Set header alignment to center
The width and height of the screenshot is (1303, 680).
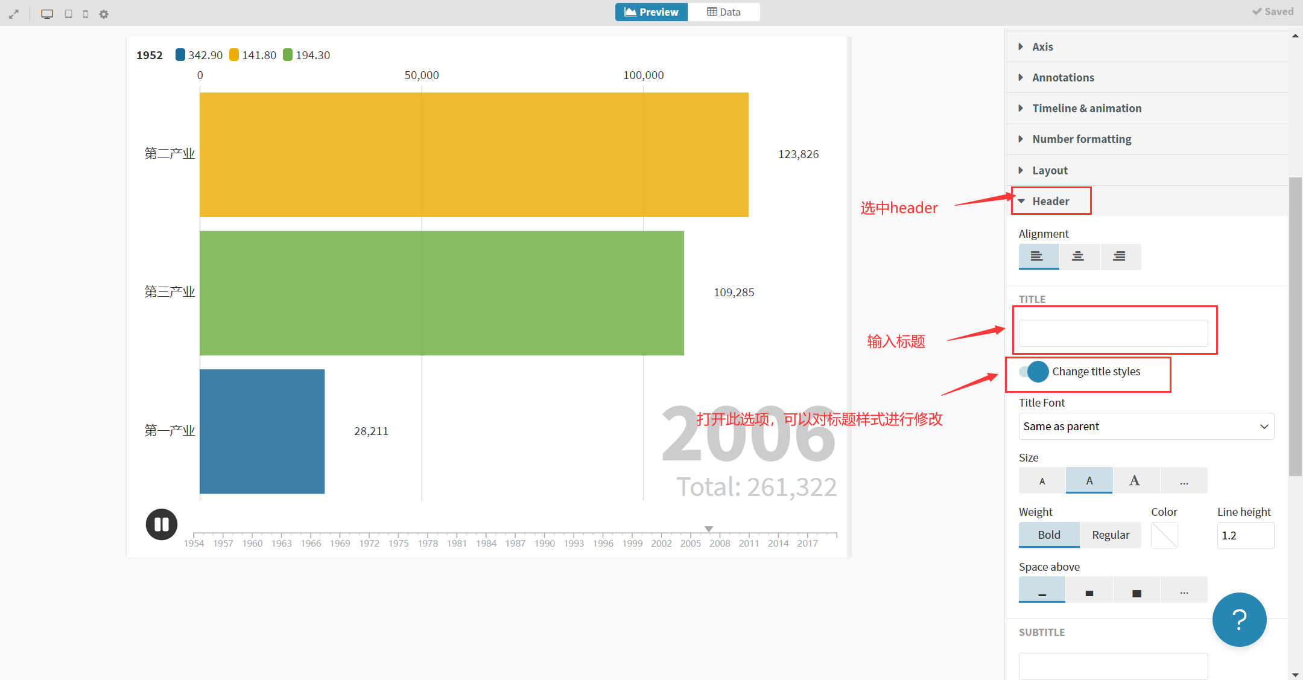coord(1078,256)
